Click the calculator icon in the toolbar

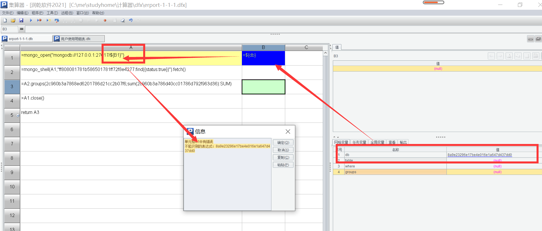pos(115,20)
